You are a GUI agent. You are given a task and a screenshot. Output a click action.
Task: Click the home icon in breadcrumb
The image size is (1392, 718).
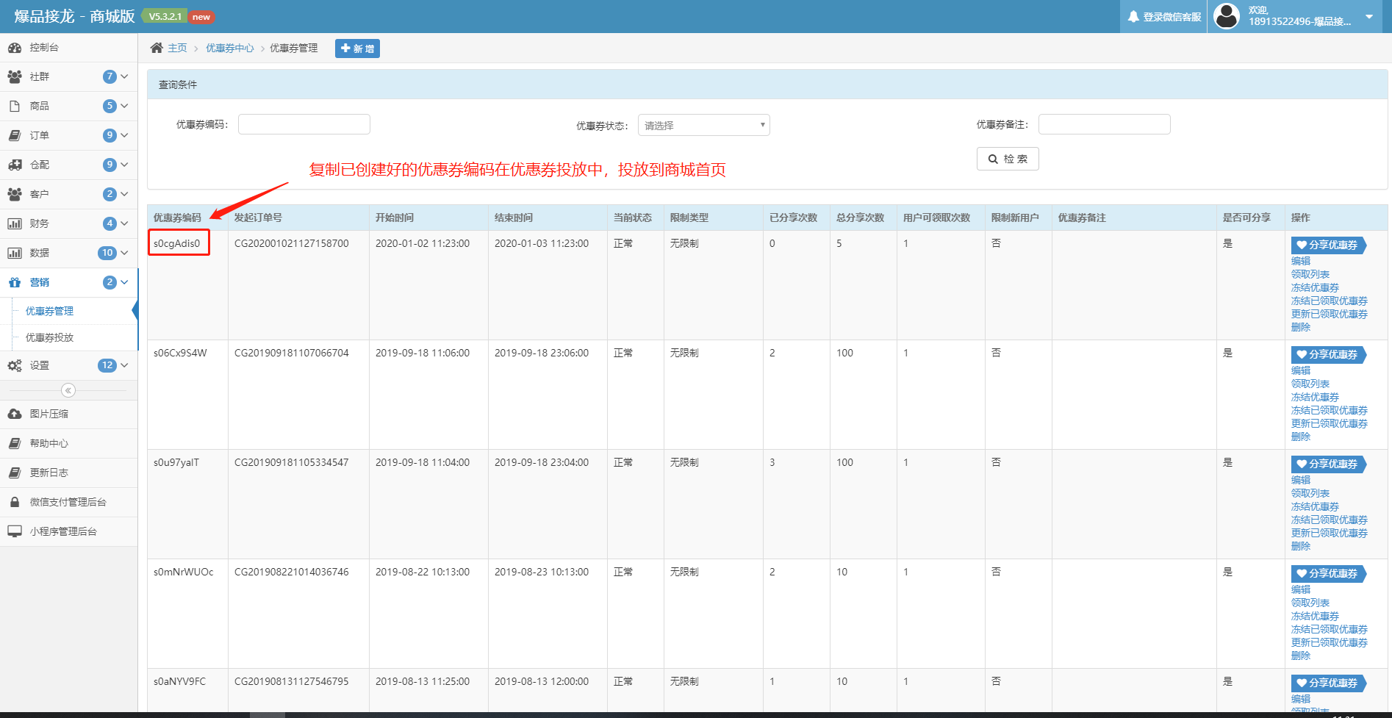[x=157, y=48]
